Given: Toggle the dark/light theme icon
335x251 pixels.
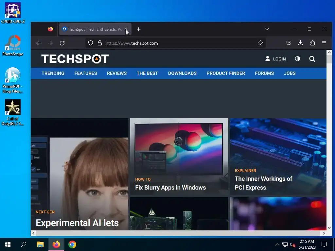Looking at the screenshot, I should point(297,59).
